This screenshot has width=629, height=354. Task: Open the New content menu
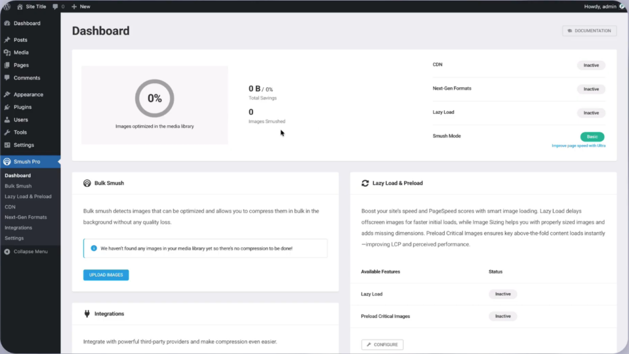[x=80, y=6]
